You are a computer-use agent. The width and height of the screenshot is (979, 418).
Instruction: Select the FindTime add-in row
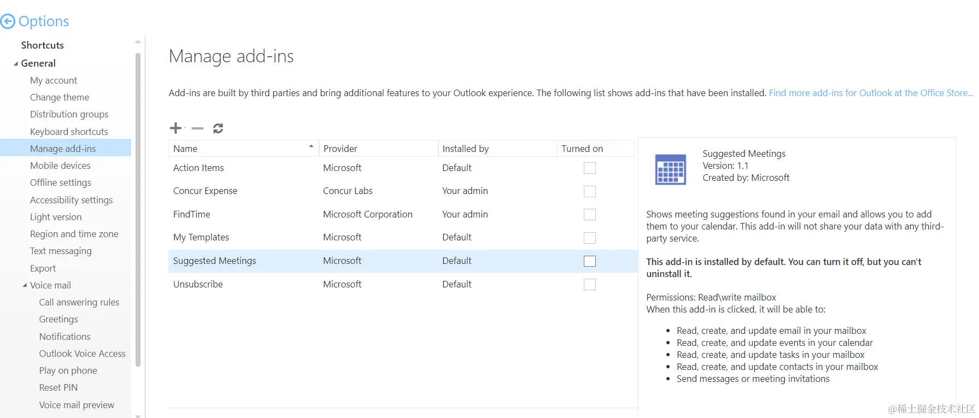[x=403, y=215]
